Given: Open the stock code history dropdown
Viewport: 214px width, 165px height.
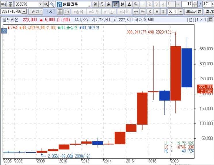Looking at the screenshot, I should pyautogui.click(x=40, y=4).
